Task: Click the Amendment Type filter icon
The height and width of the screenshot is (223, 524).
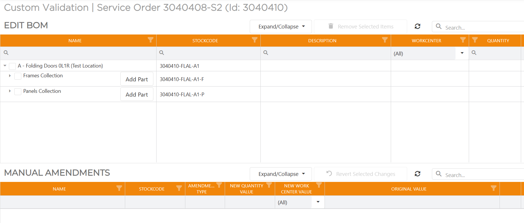Action: (x=219, y=185)
